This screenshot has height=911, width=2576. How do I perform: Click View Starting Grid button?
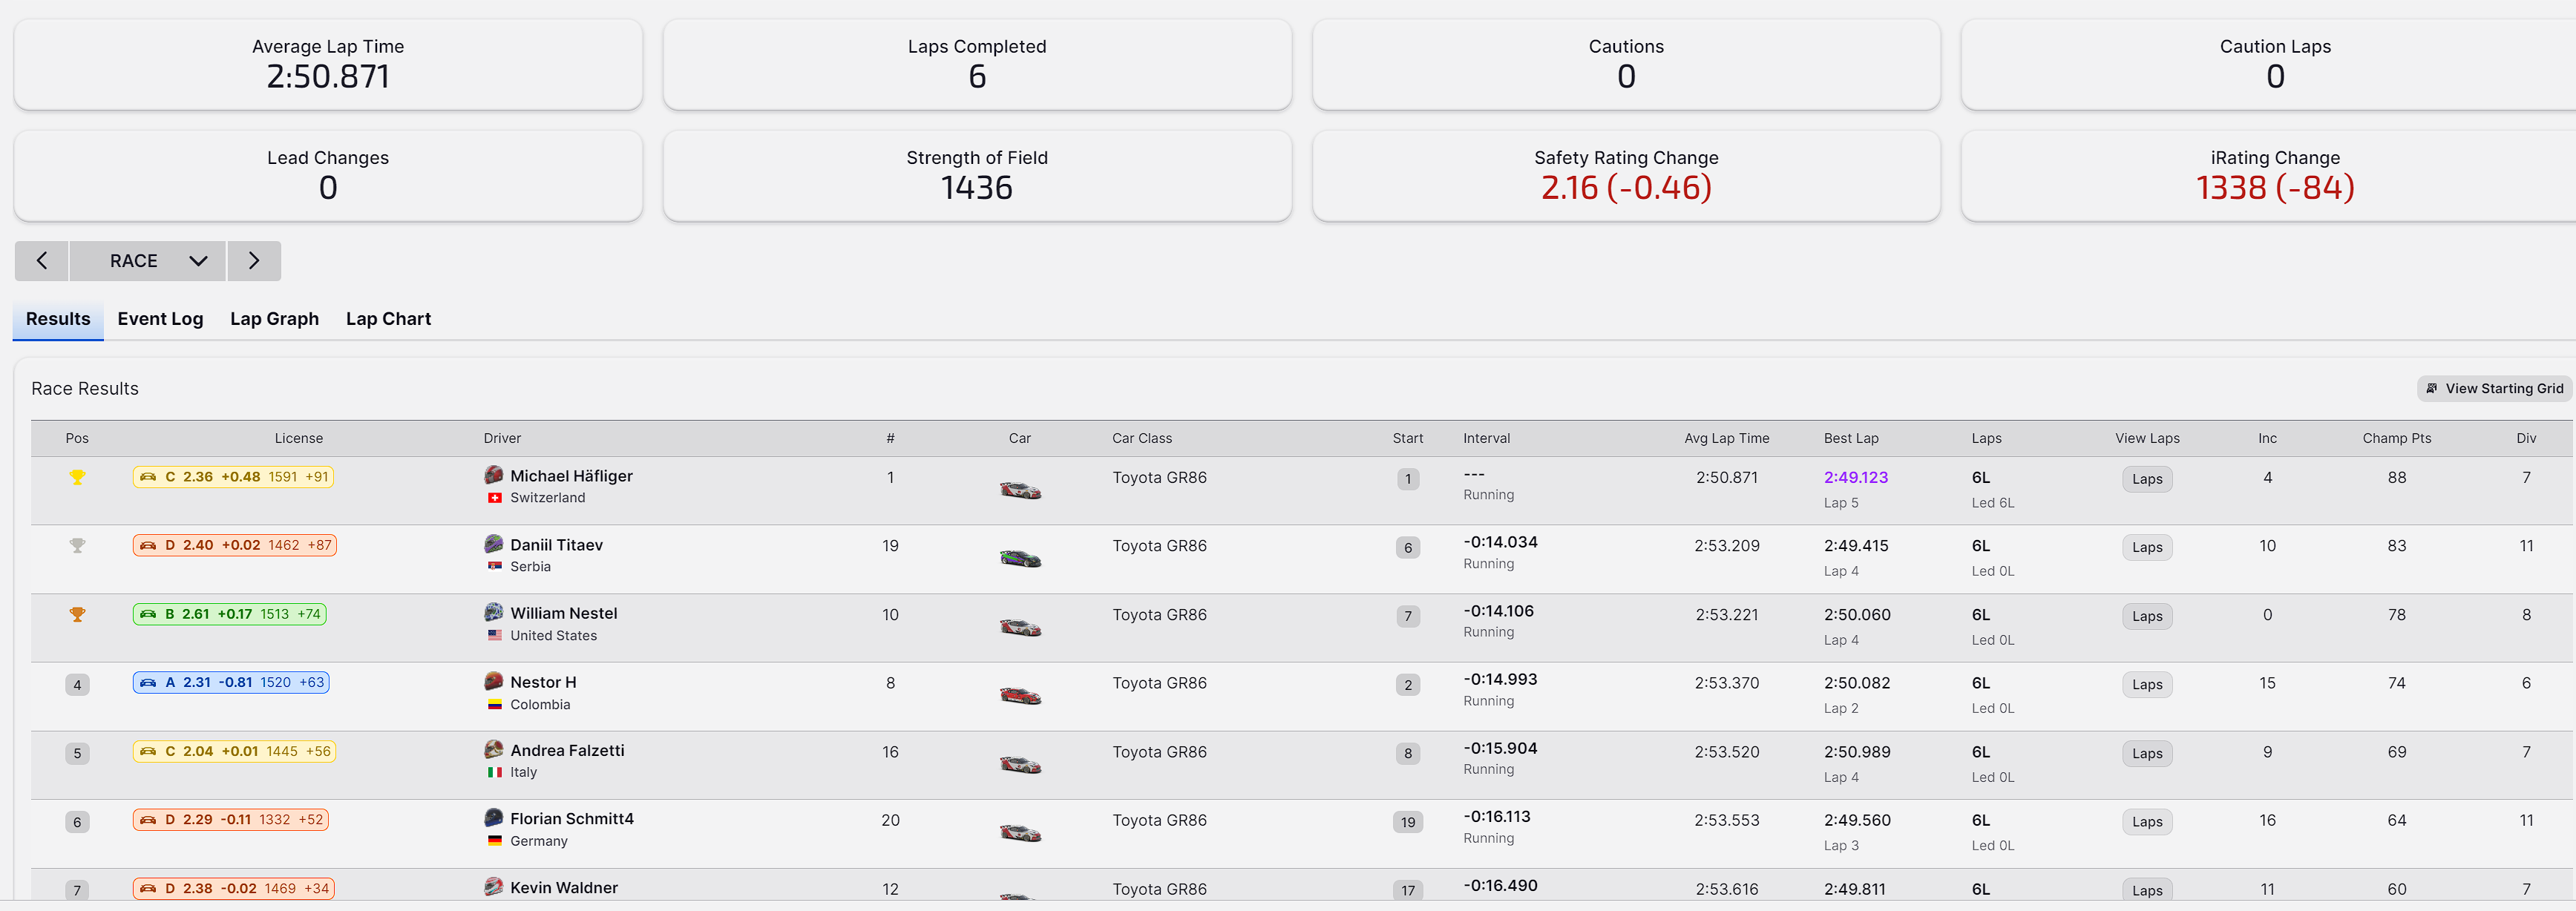[2494, 389]
